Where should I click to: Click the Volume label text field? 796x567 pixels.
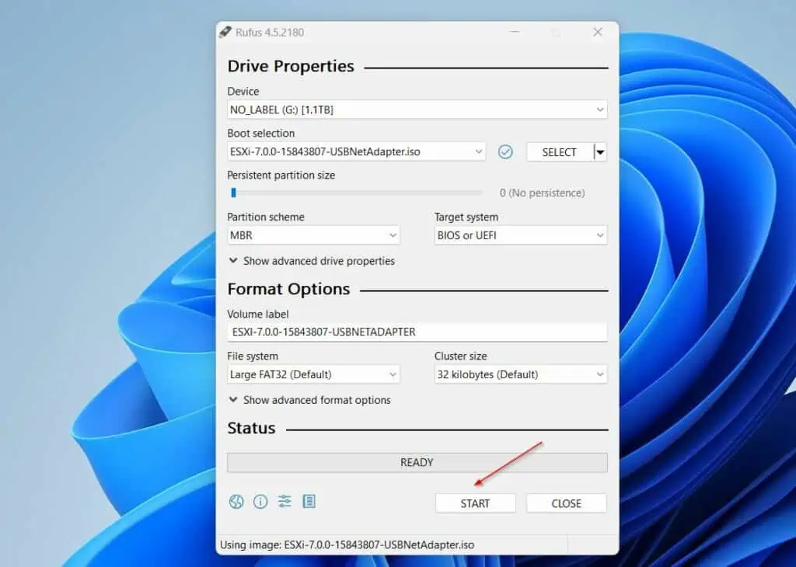coord(417,332)
